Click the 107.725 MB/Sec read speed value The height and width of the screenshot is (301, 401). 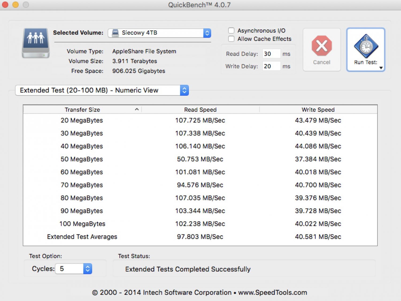pyautogui.click(x=200, y=120)
